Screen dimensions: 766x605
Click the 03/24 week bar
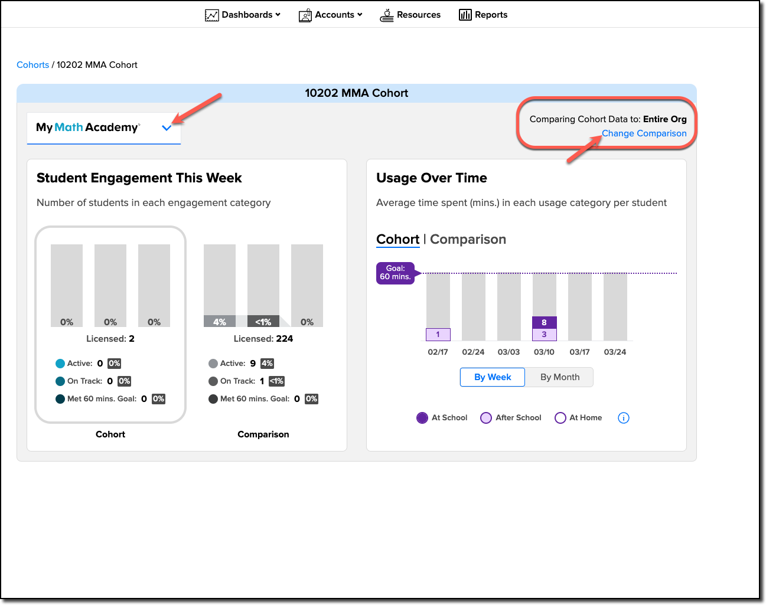[615, 307]
